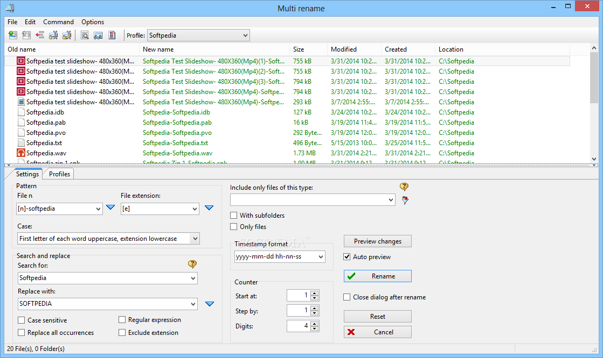Click the Reset button
This screenshot has width=603, height=358.
tap(378, 316)
